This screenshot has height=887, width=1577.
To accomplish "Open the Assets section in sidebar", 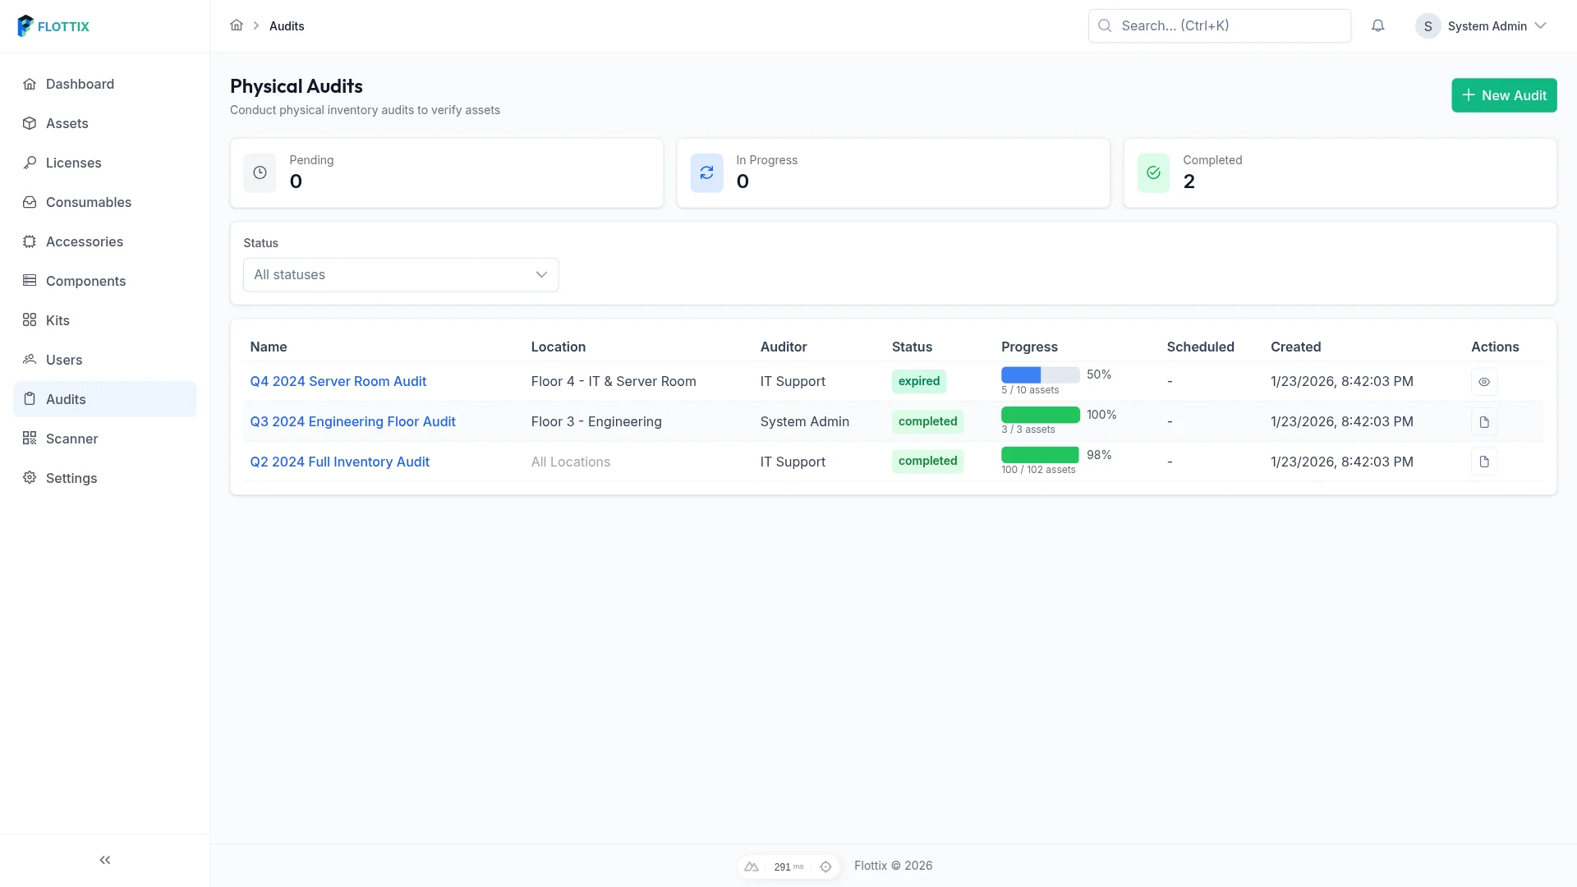I will pos(67,122).
